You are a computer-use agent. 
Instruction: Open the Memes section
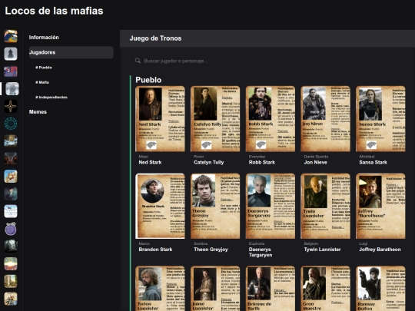pos(38,112)
